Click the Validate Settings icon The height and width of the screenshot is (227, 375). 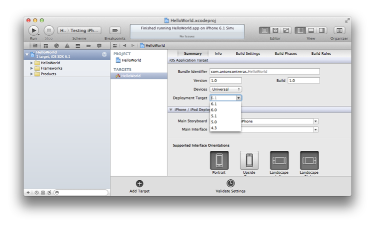click(x=230, y=184)
